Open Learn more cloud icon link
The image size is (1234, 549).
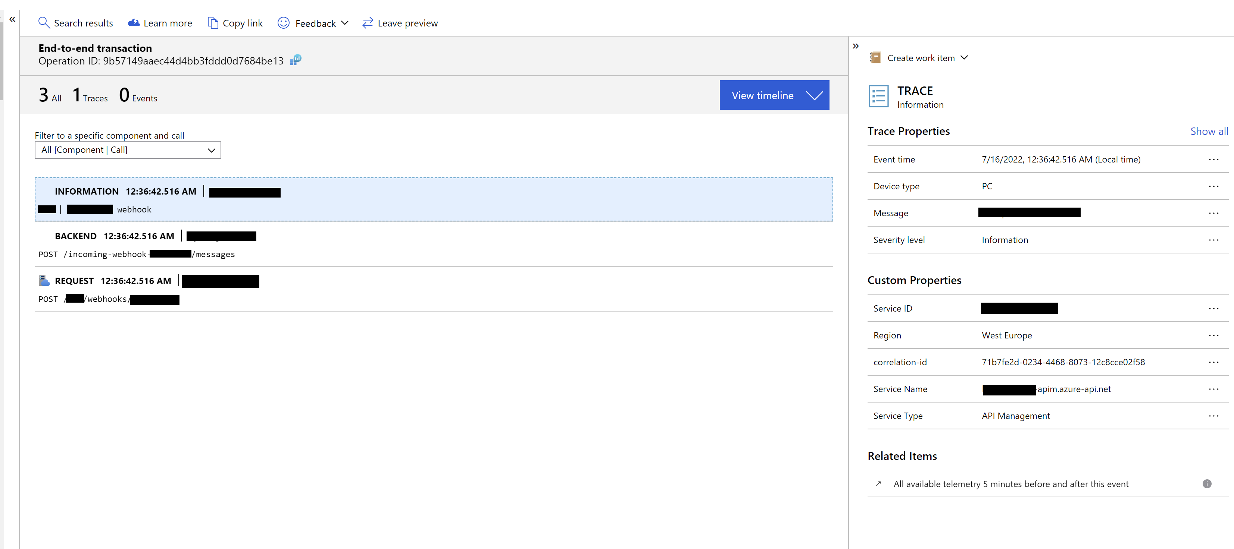134,22
